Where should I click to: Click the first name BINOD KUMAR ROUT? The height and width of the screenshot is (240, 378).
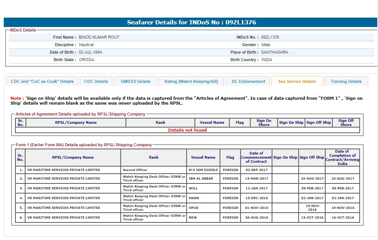pyautogui.click(x=99, y=37)
